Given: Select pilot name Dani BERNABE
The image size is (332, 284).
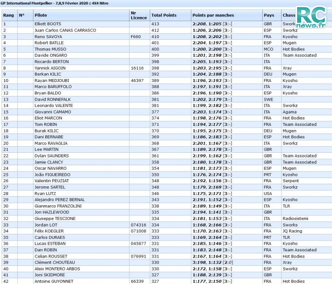Looking at the screenshot, I should click(49, 137).
